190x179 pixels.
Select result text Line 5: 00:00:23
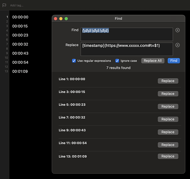tap(72, 105)
